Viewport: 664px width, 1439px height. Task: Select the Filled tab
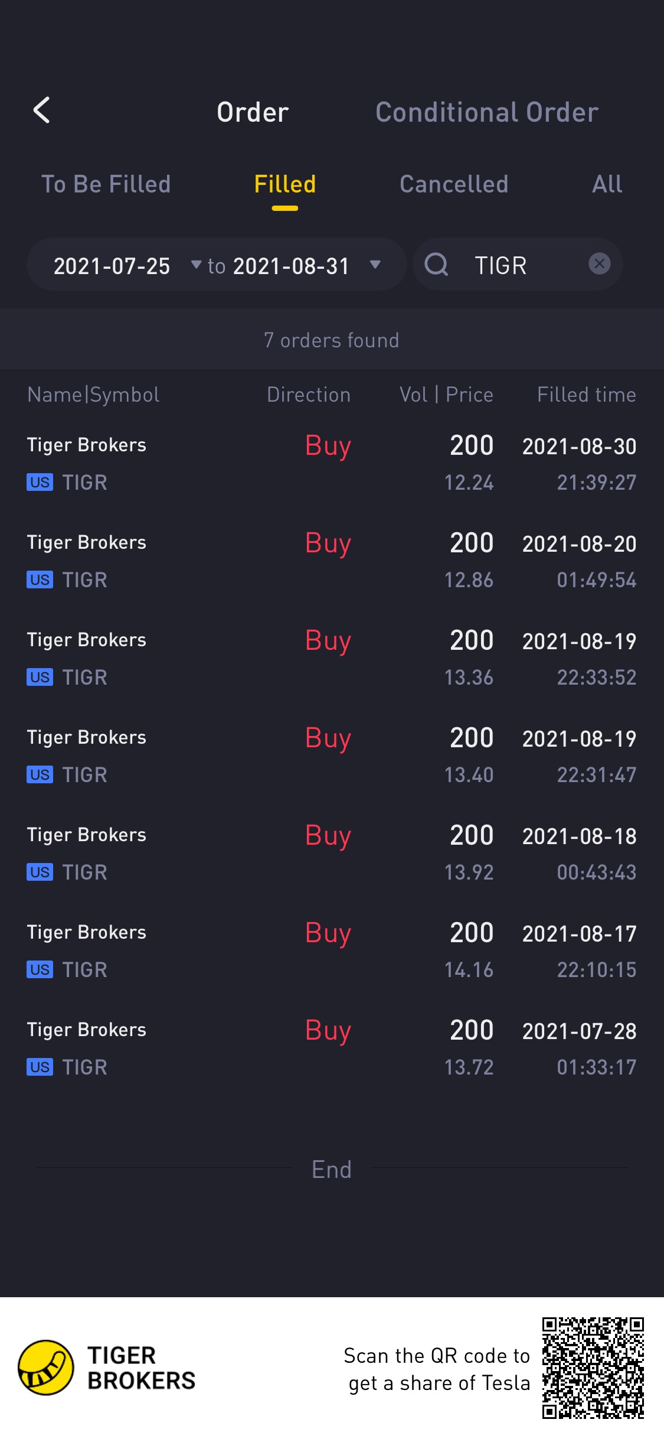(x=285, y=184)
